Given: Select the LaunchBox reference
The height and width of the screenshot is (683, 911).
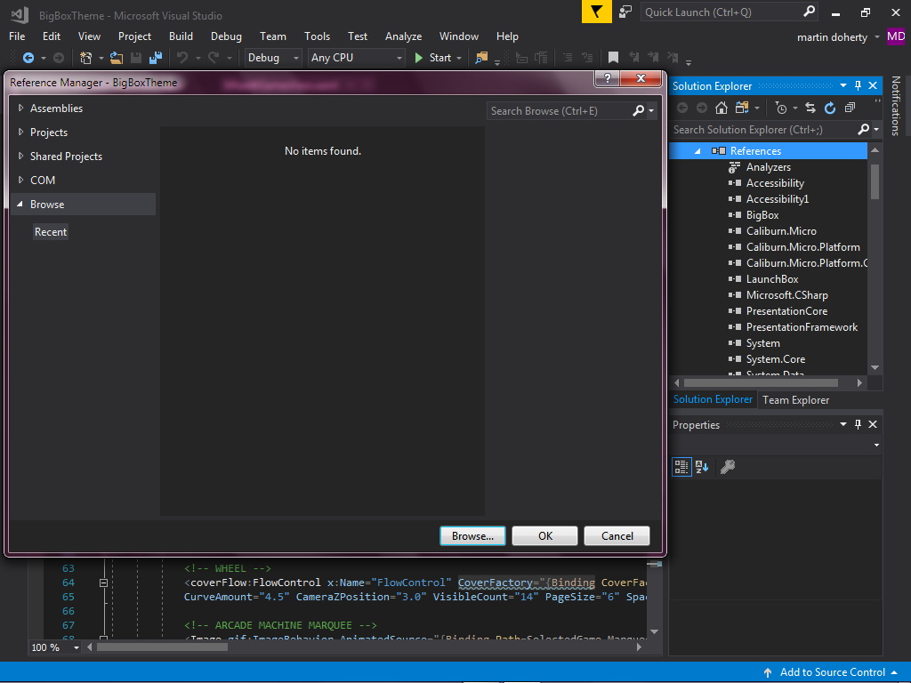Looking at the screenshot, I should coord(772,279).
